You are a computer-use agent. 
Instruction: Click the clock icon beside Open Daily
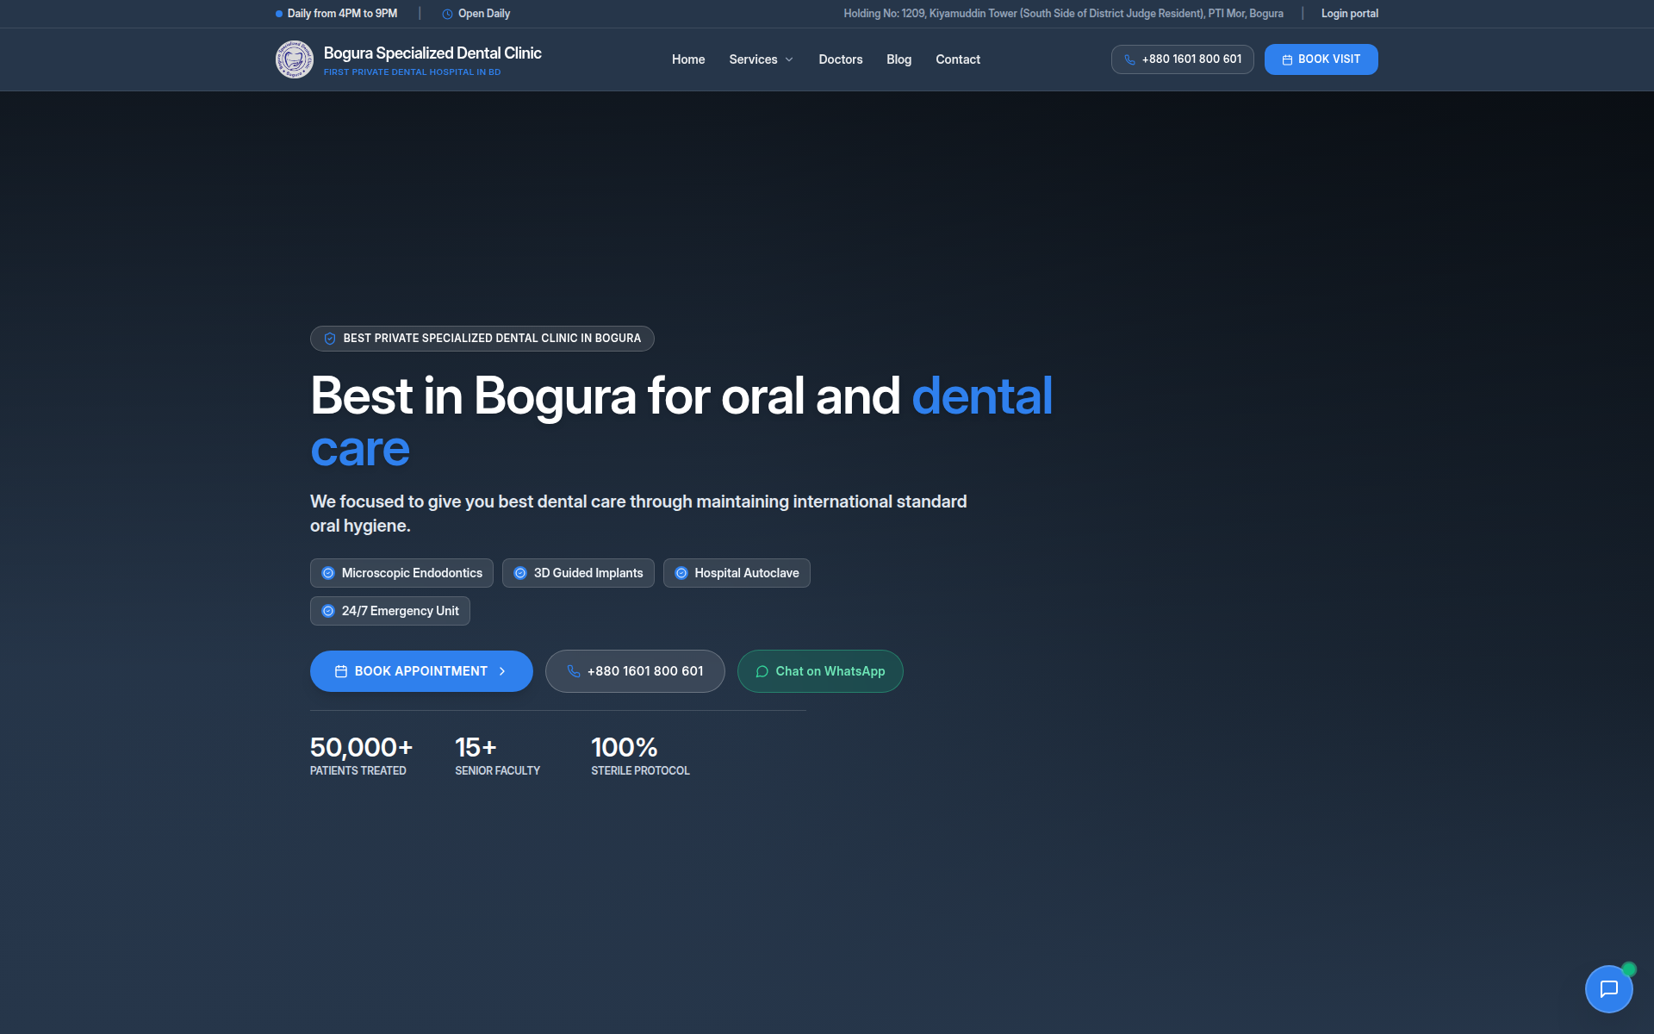click(447, 14)
